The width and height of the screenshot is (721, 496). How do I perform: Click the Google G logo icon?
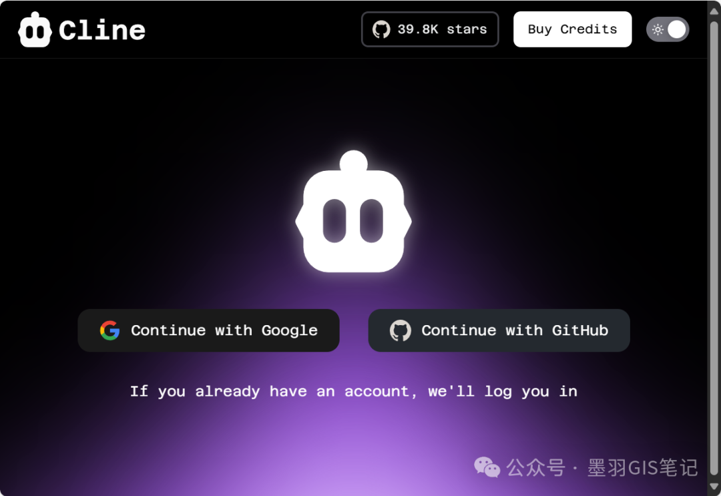(x=110, y=330)
